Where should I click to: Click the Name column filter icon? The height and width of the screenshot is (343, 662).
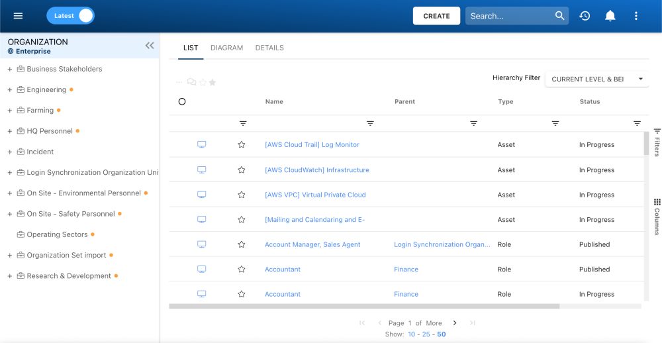pos(370,123)
